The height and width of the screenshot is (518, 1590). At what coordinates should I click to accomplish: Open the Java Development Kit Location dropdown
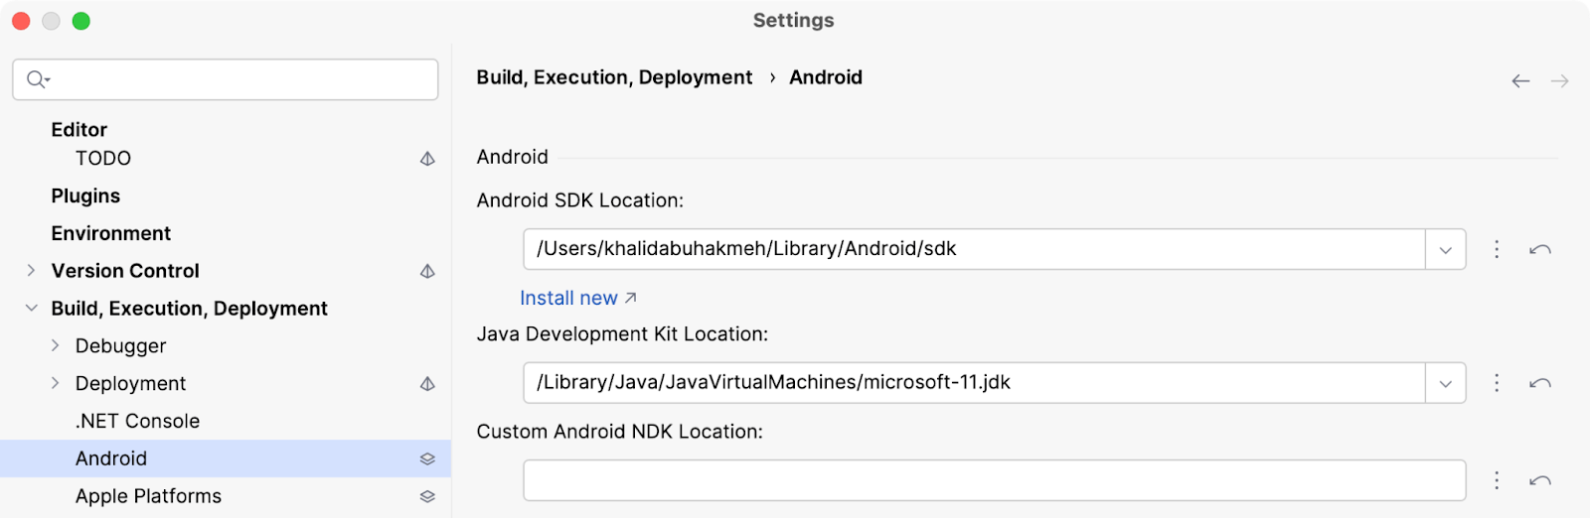pos(1446,383)
